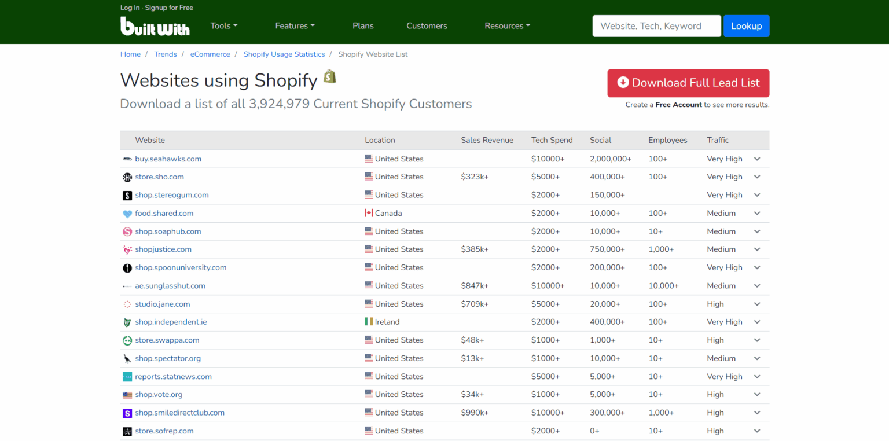The width and height of the screenshot is (889, 441).
Task: Click the store.swappa.com green favicon
Action: click(127, 340)
